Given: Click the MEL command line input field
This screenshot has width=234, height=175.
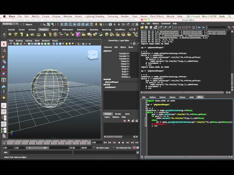Looking at the screenshot, I should coord(41,152).
